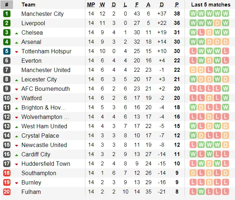Click the red down arrow beside Tottenham Hotspur
This screenshot has height=200, width=235.
17,52
